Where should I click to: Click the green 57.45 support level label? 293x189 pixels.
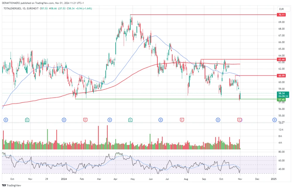[x=281, y=99]
